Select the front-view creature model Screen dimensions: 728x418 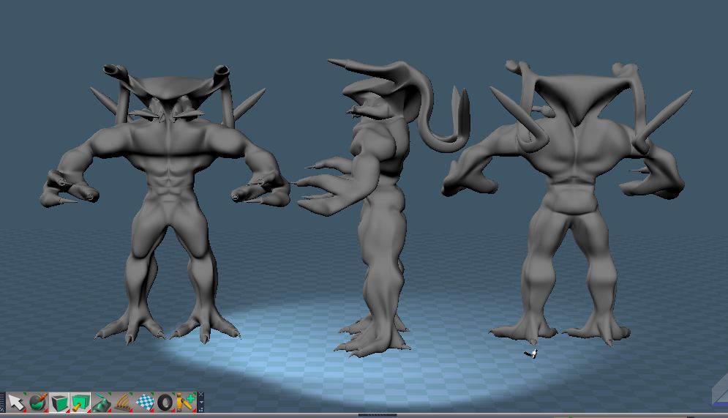tap(170, 204)
